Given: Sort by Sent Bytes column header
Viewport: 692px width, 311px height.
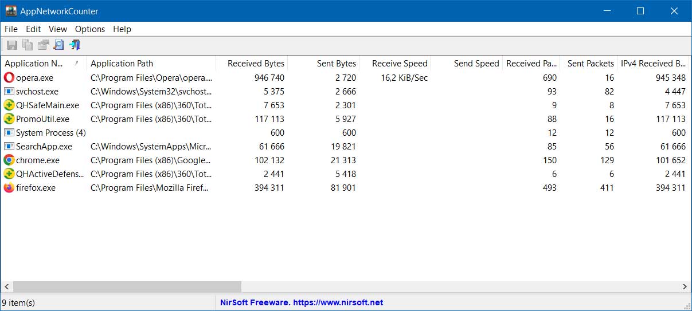Looking at the screenshot, I should (x=323, y=64).
